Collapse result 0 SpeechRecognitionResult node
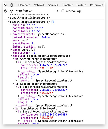This screenshot has height=129, width=108. 14,59
